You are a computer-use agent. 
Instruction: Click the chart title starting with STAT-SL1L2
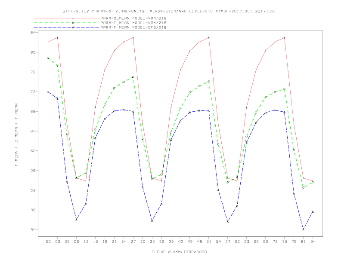click(169, 11)
